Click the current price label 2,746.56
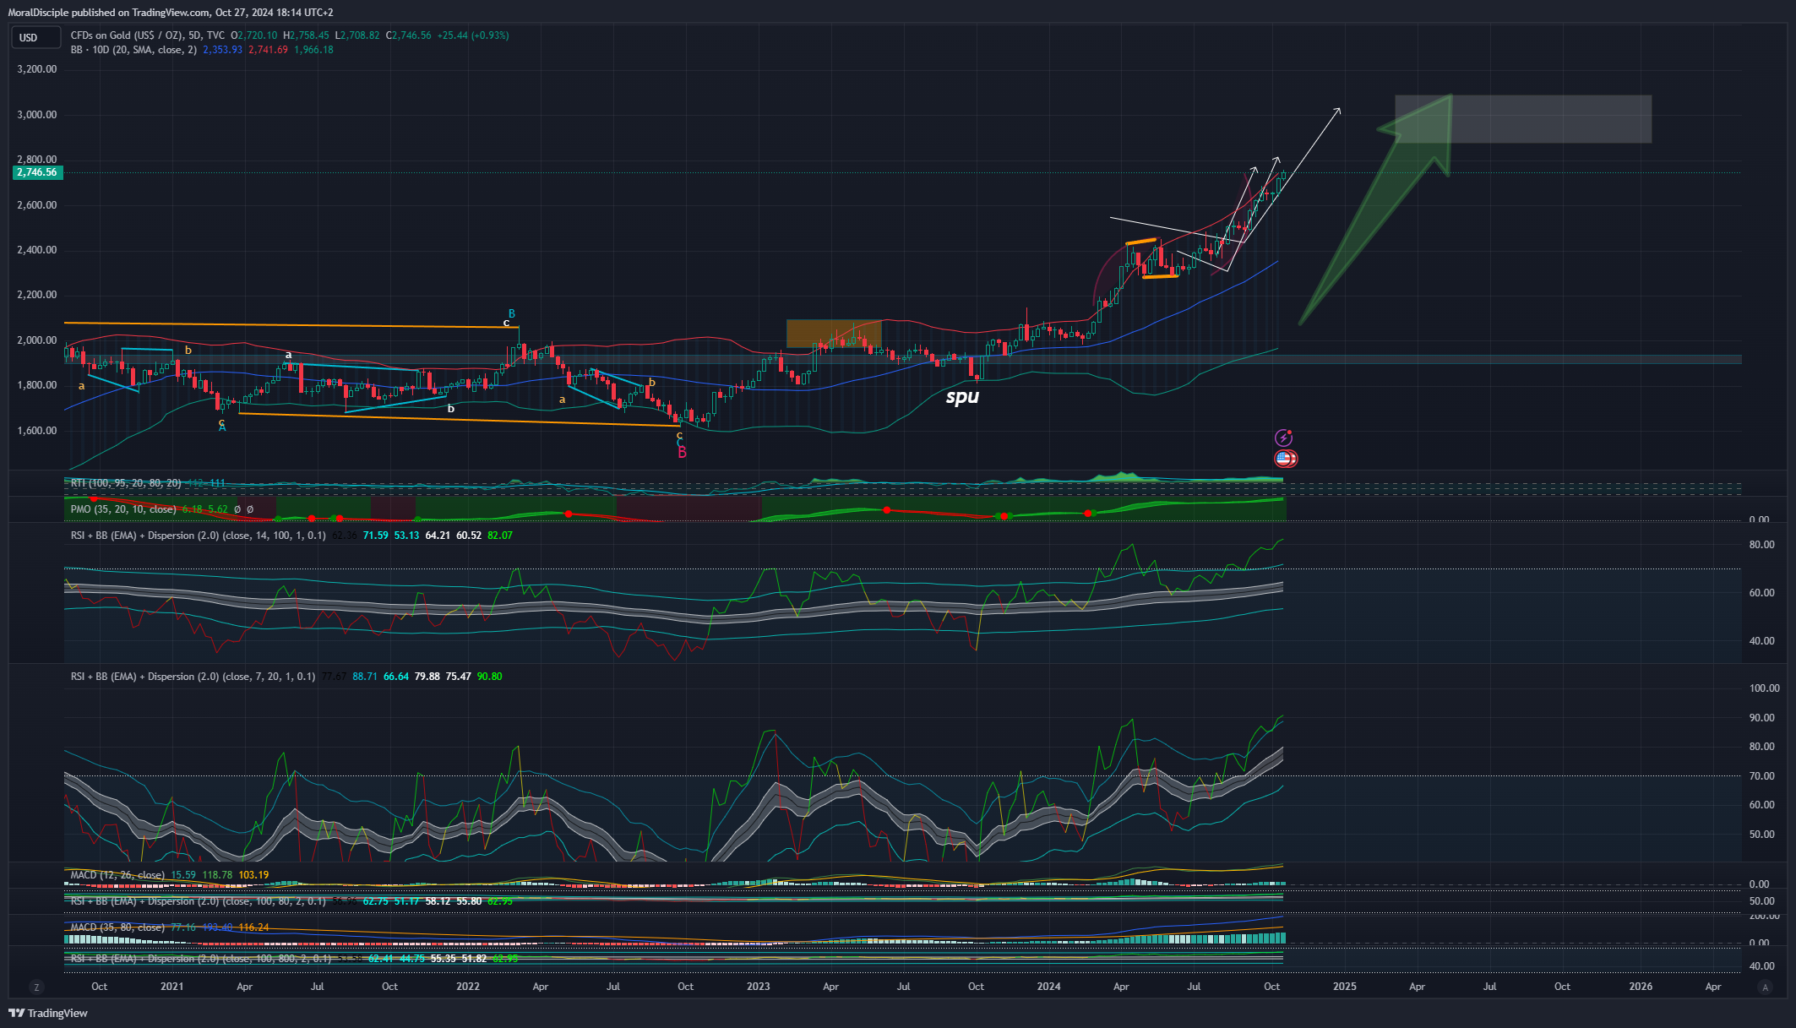The width and height of the screenshot is (1796, 1028). [37, 172]
